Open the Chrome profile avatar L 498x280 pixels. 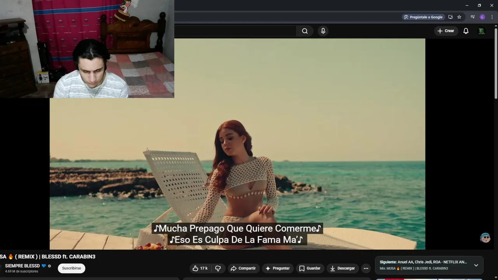point(482,17)
